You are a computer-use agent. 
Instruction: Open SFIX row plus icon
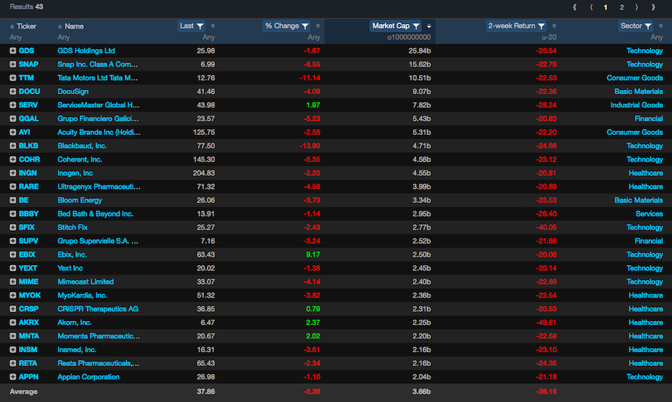pyautogui.click(x=13, y=228)
